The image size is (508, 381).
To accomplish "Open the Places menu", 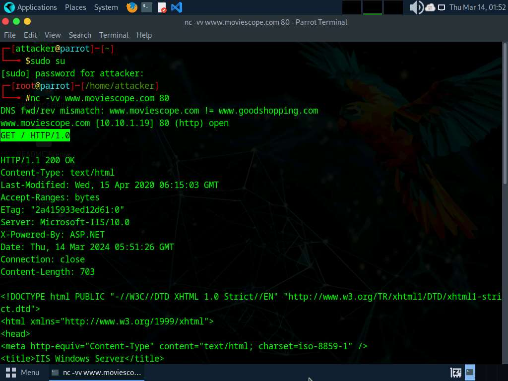I will point(75,7).
